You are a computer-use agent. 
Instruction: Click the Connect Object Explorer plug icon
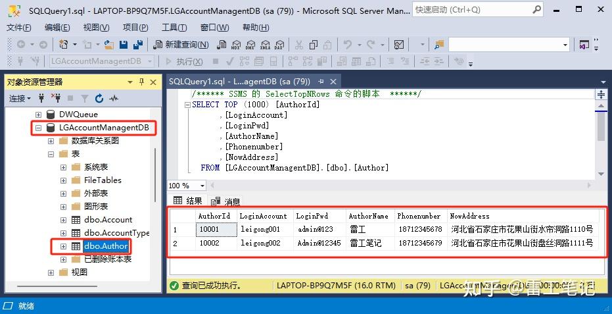[x=41, y=98]
